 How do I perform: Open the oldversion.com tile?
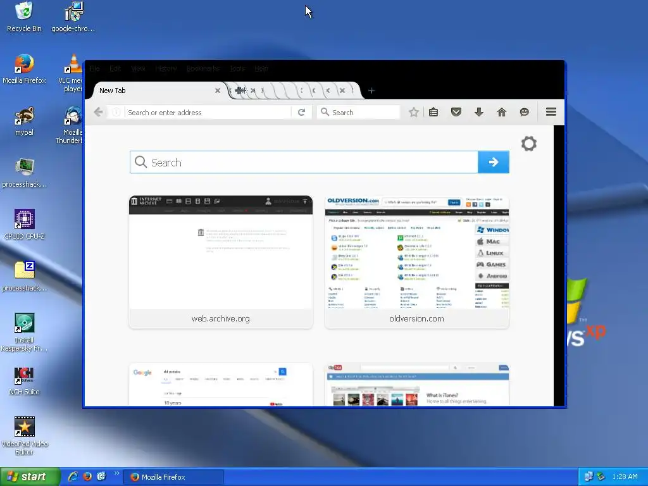(x=417, y=262)
